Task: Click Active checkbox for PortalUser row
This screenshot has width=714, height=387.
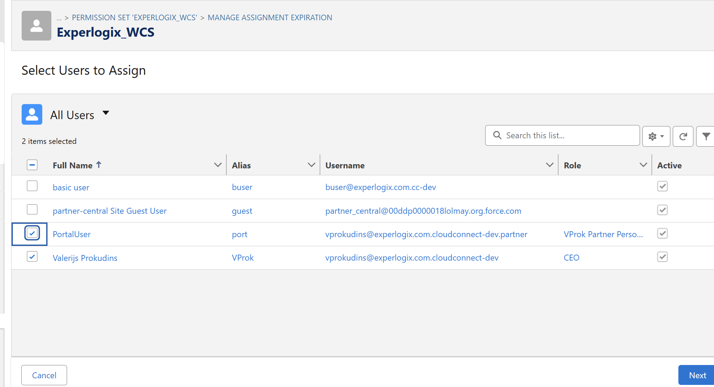Action: coord(662,233)
